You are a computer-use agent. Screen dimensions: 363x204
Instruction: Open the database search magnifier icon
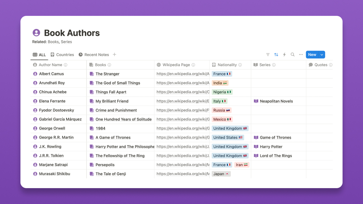click(293, 55)
